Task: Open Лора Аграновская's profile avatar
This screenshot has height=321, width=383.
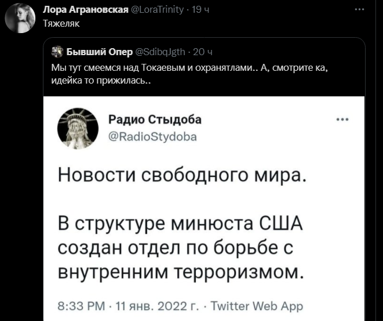Action: 20,18
